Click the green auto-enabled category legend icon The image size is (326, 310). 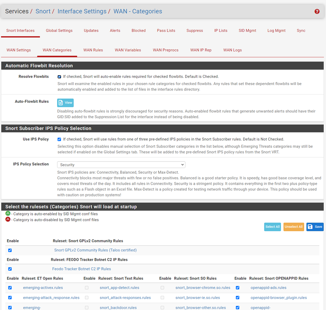click(8, 213)
